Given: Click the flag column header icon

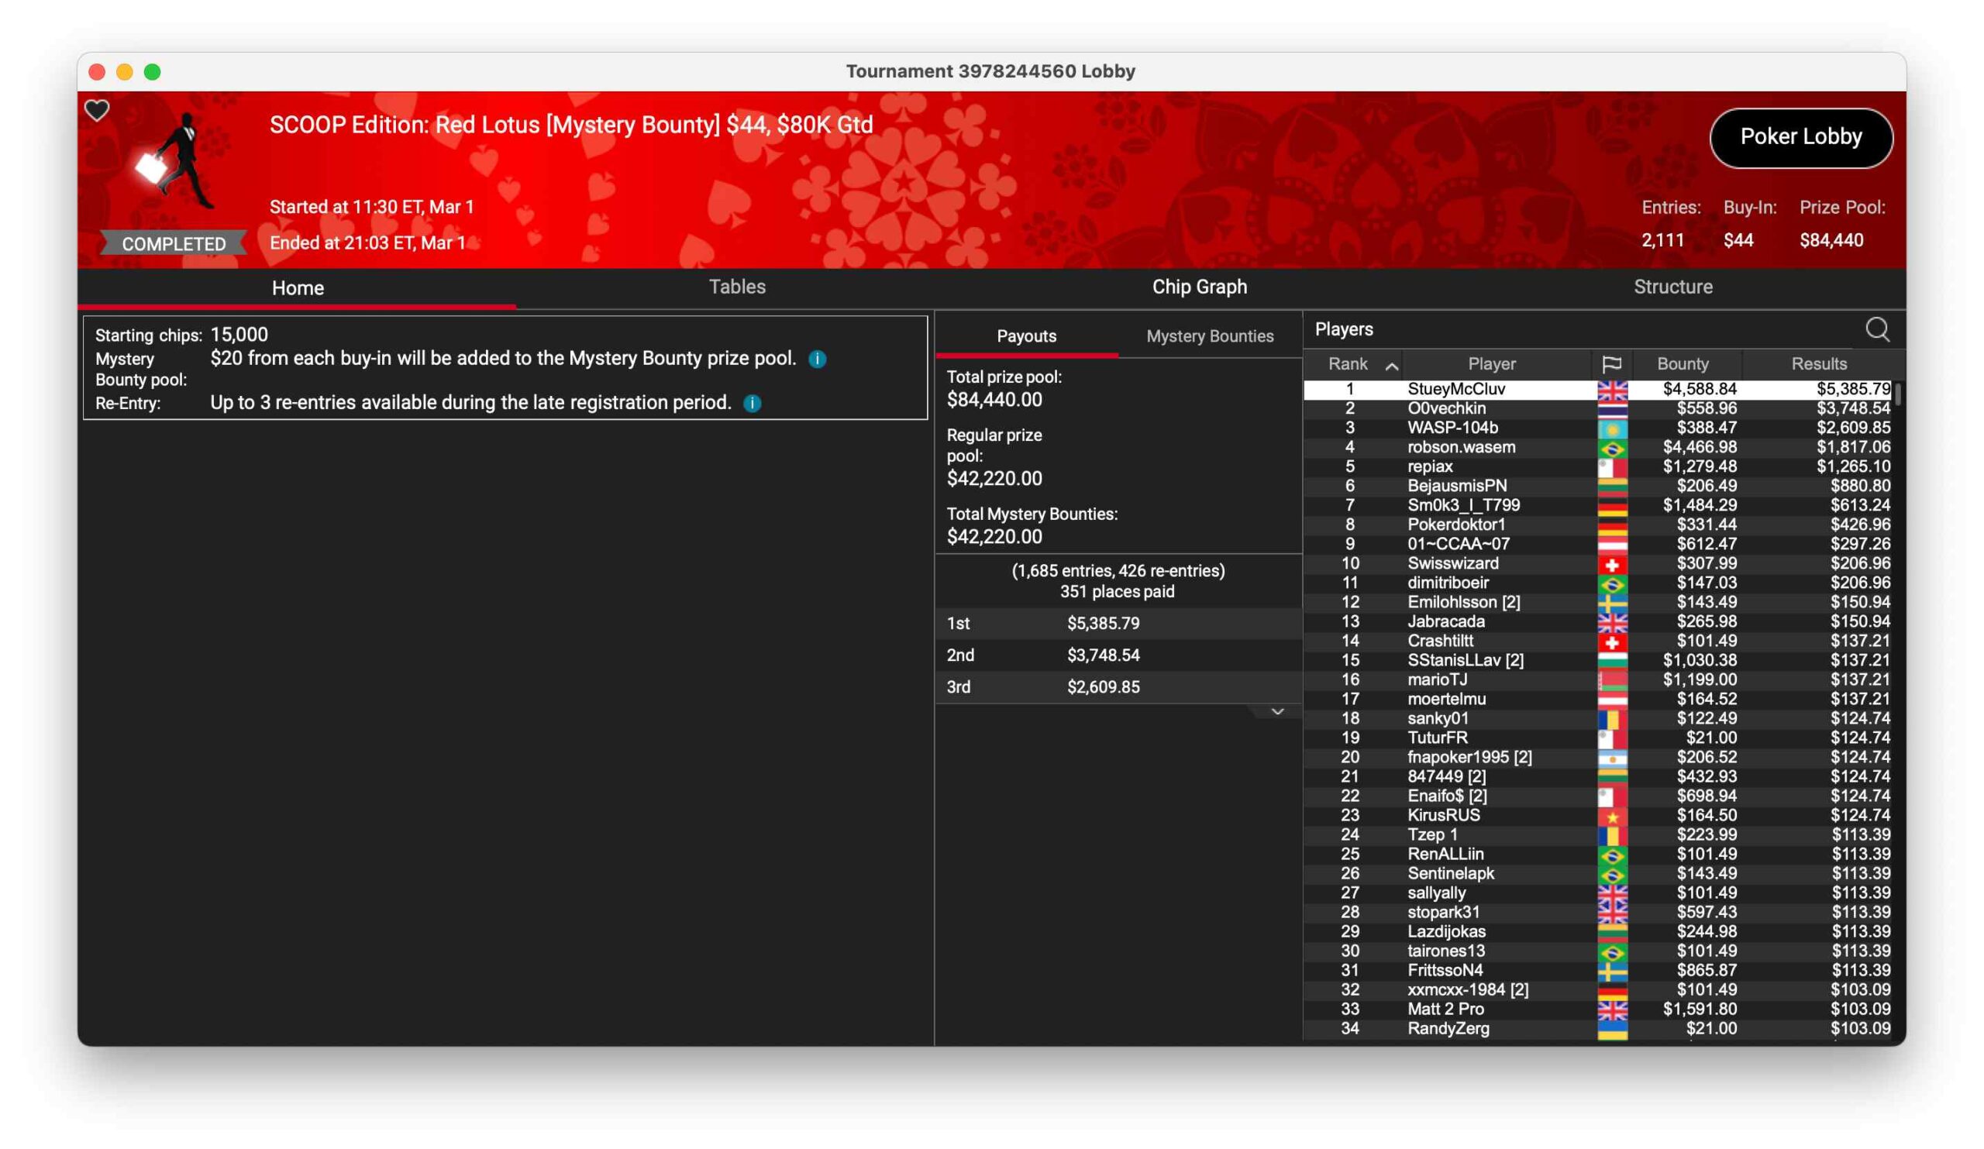Looking at the screenshot, I should point(1611,363).
